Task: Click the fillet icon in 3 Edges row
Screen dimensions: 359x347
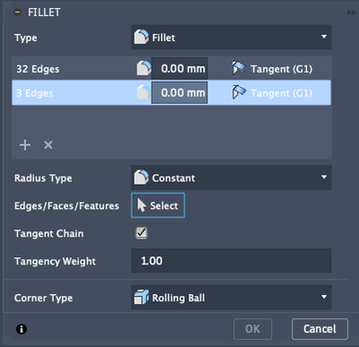Action: pos(144,92)
